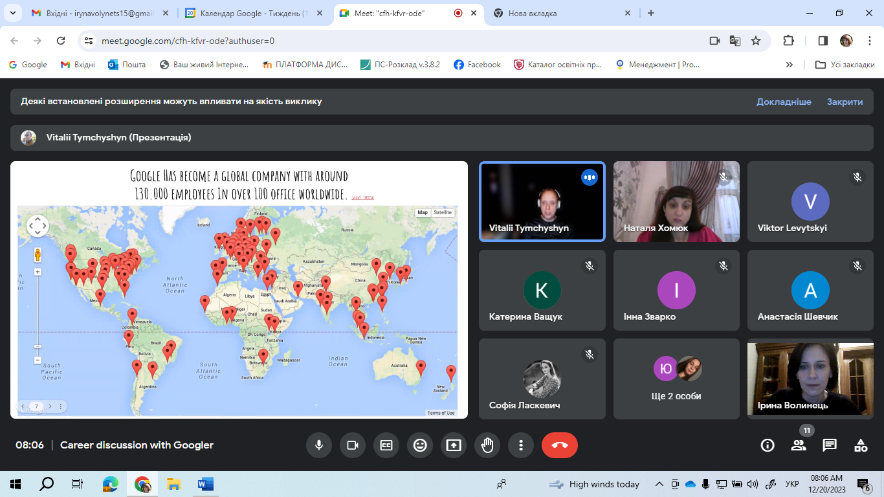Show the participants list icon
This screenshot has height=497, width=884.
point(799,445)
